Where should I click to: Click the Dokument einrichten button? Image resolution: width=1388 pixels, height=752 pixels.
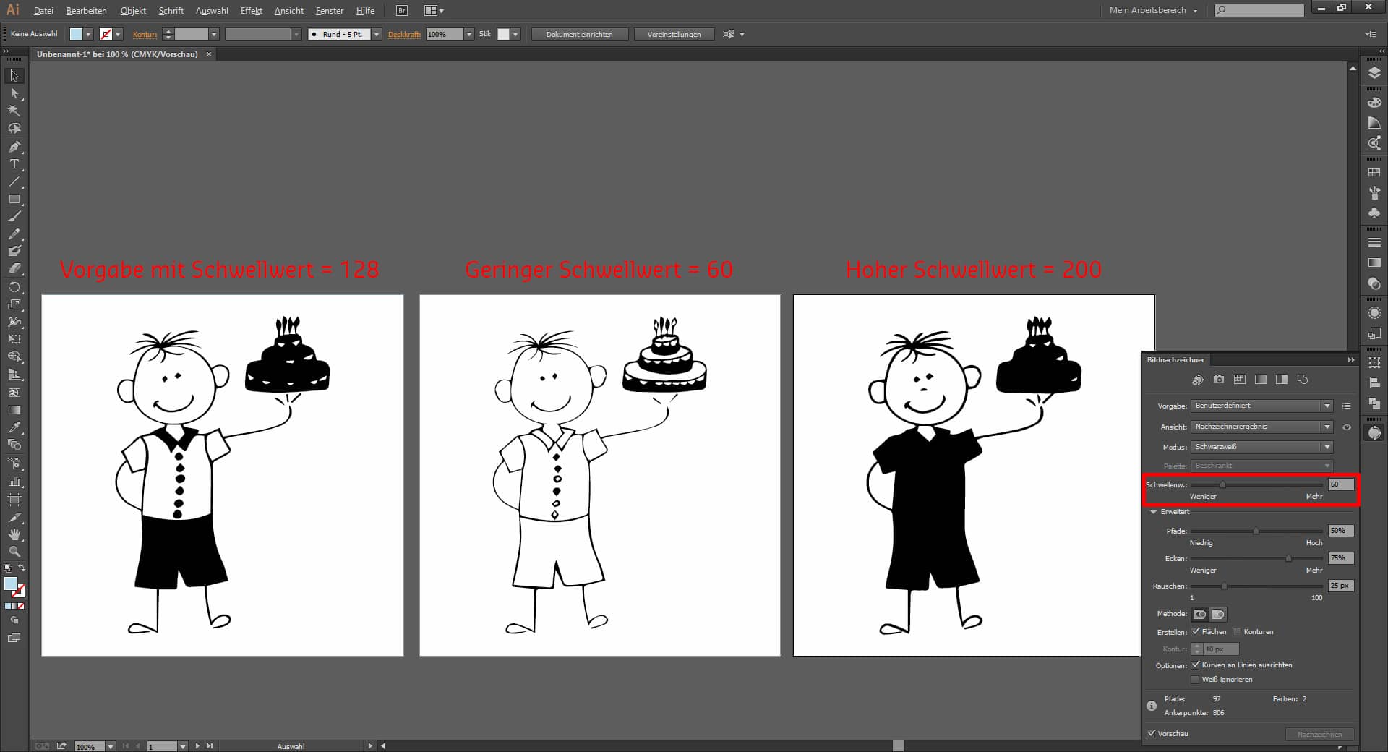(x=579, y=35)
